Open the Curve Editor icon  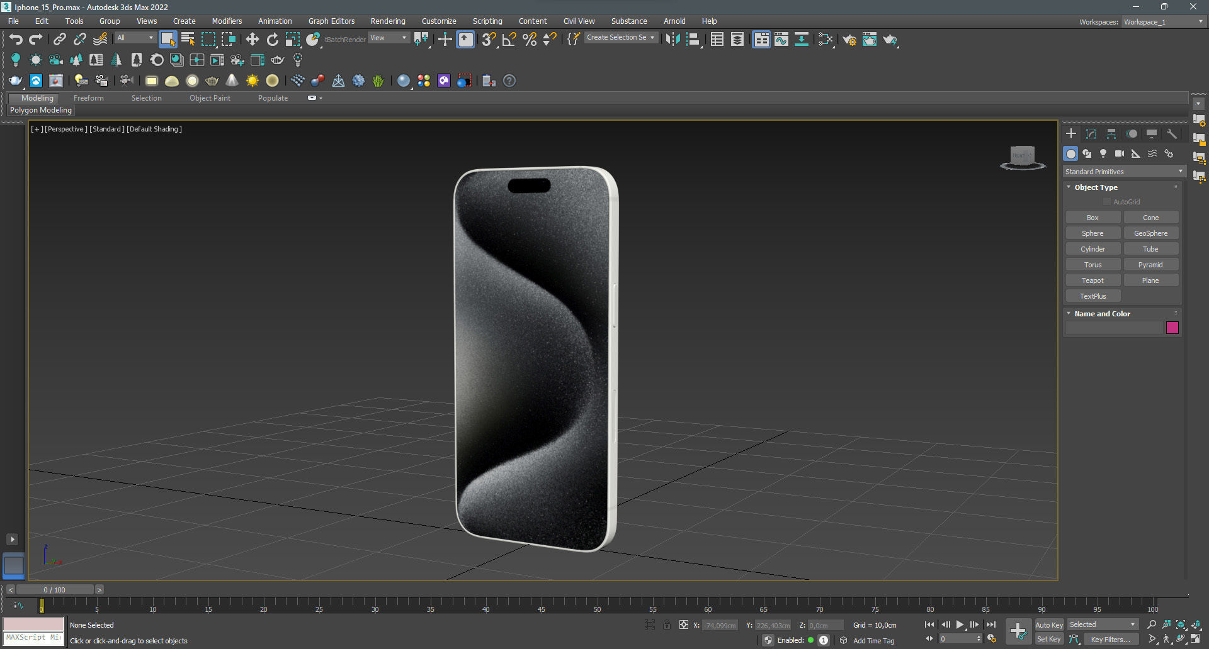pos(781,39)
